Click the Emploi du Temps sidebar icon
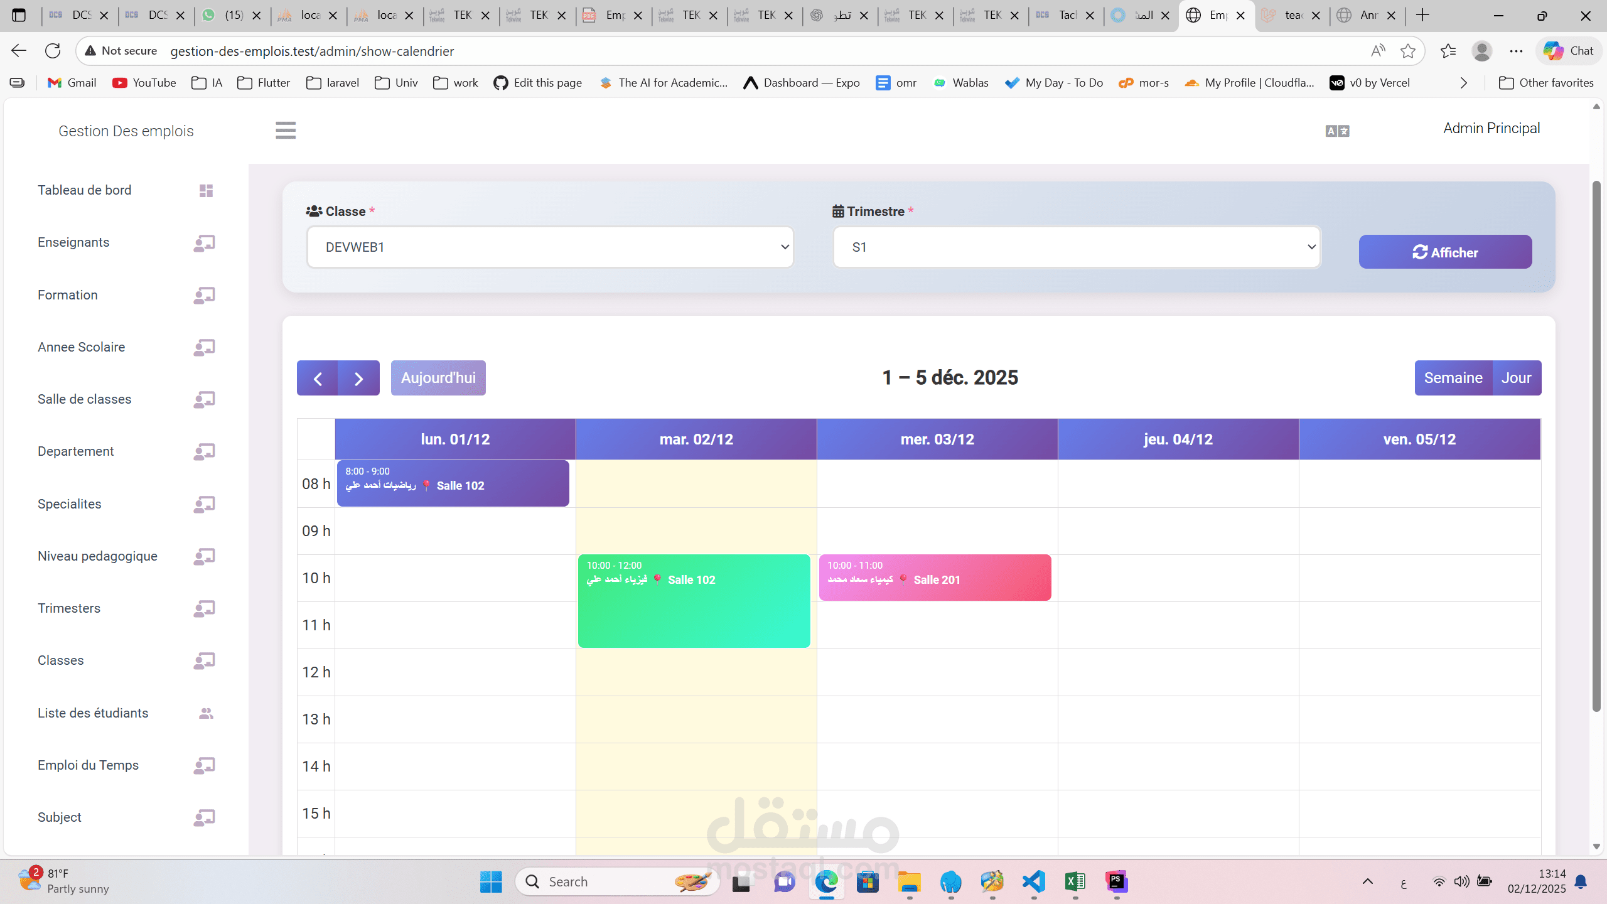This screenshot has height=904, width=1607. click(x=204, y=765)
